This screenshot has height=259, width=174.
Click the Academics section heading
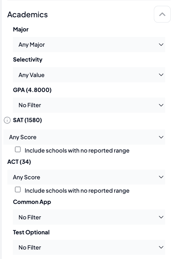tap(28, 14)
